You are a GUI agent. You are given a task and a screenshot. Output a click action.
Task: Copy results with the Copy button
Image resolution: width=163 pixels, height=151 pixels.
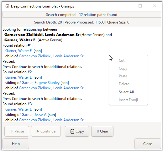(x=77, y=131)
